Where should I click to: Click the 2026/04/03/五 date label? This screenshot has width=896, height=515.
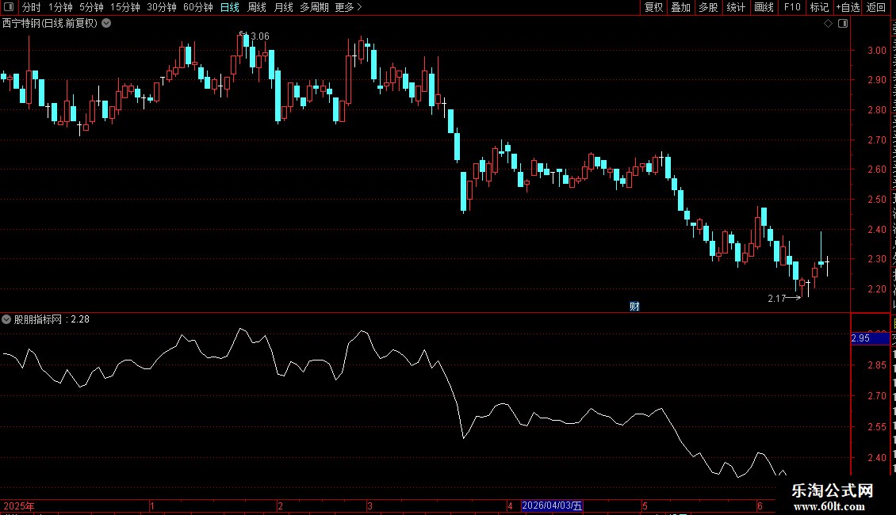[x=552, y=505]
